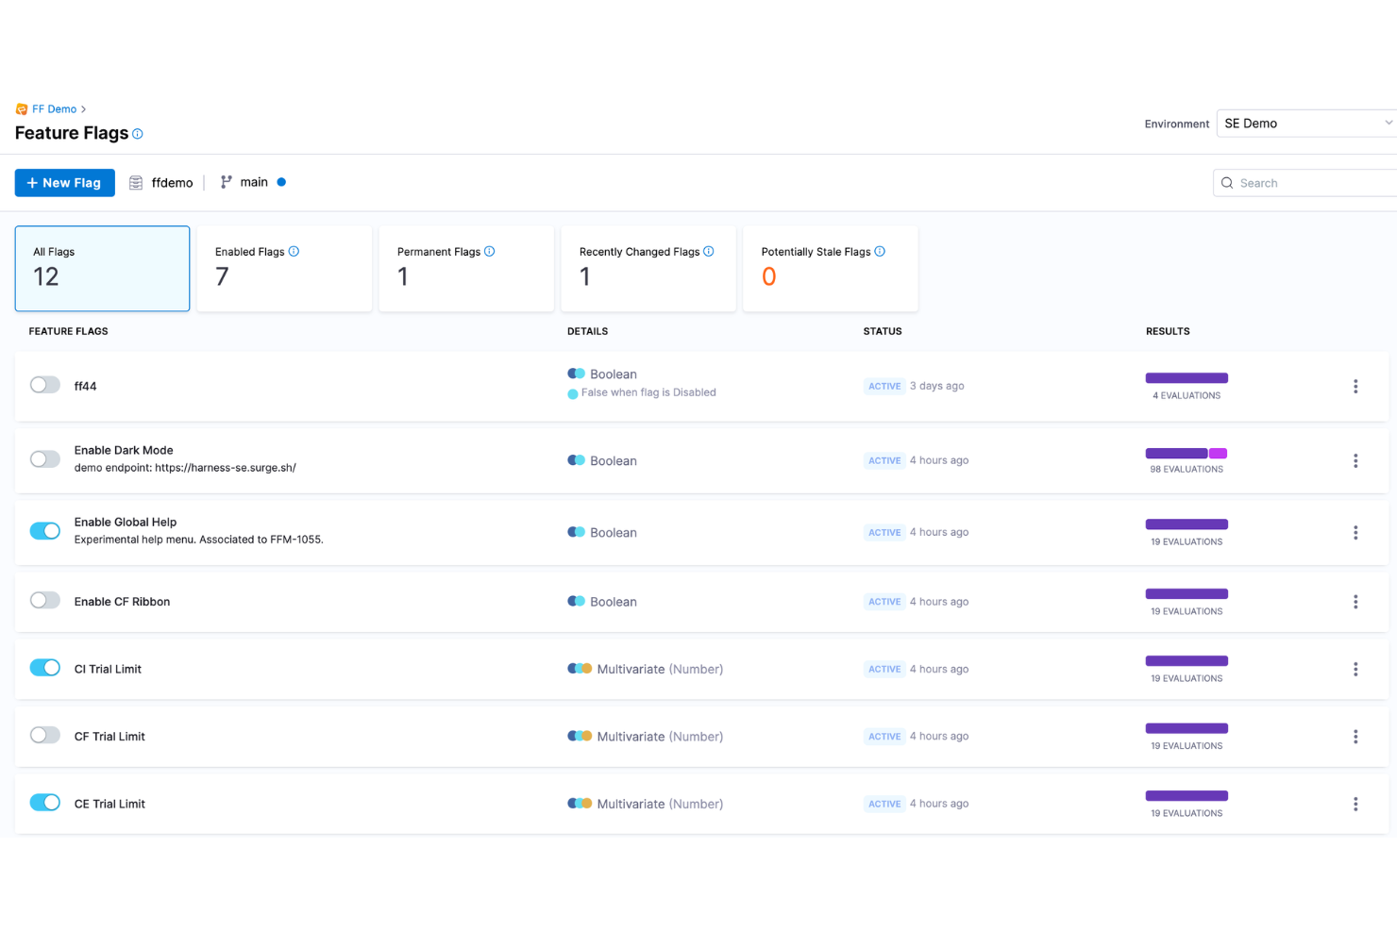The image size is (1397, 931).
Task: Click the git branch icon beside main
Action: click(226, 182)
